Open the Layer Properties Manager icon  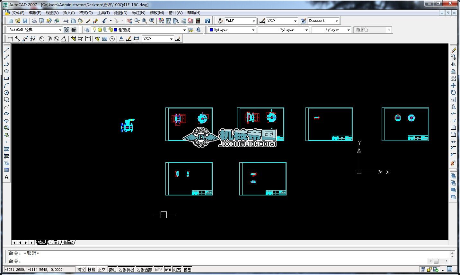pyautogui.click(x=87, y=30)
